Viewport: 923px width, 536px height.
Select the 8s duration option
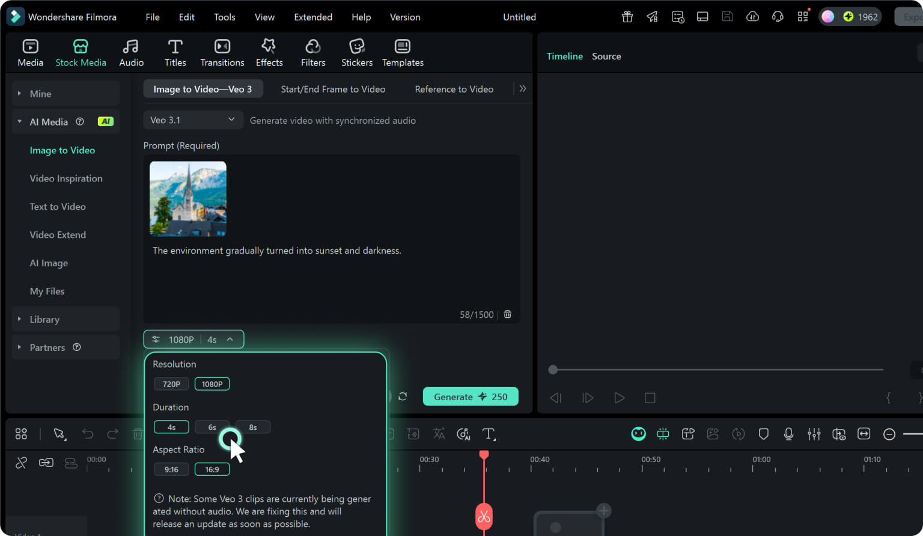tap(253, 427)
